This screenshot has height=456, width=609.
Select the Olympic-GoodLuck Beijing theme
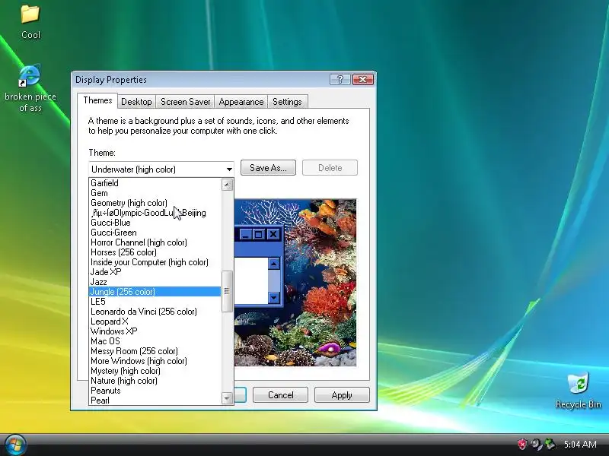(x=155, y=213)
